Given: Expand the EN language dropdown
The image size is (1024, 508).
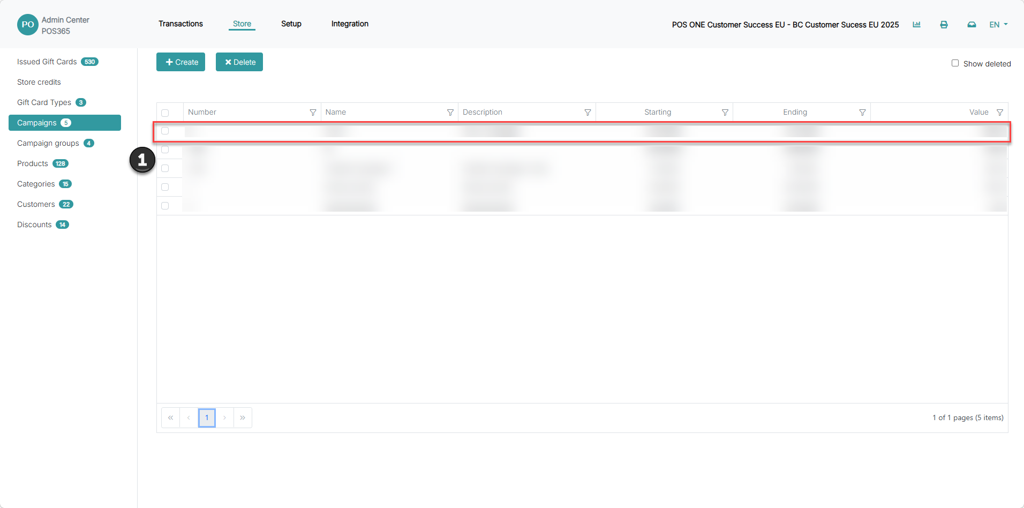Looking at the screenshot, I should 998,25.
